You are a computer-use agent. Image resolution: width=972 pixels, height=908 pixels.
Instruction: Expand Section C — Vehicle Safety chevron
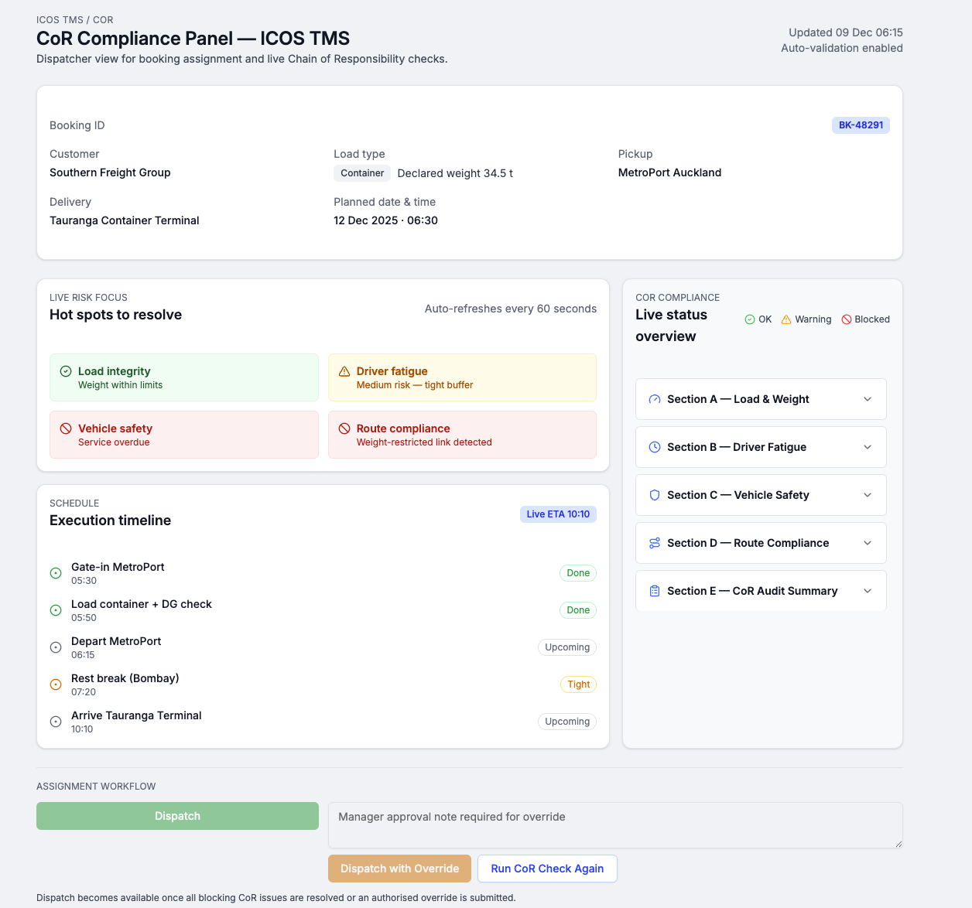(868, 496)
